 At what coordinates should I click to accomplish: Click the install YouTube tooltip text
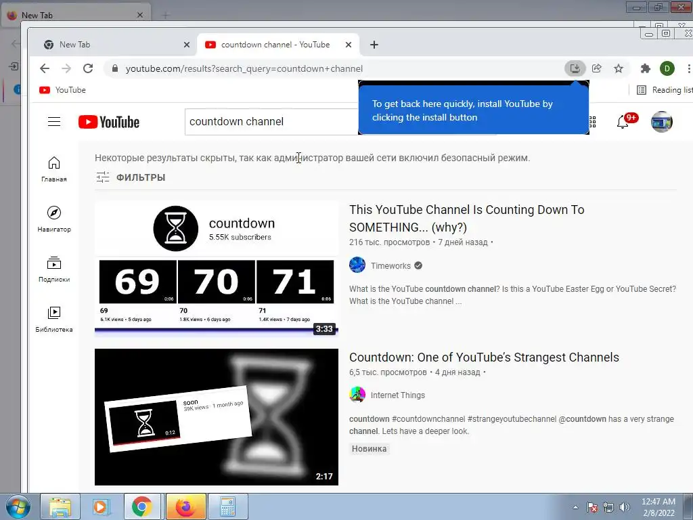tap(462, 110)
